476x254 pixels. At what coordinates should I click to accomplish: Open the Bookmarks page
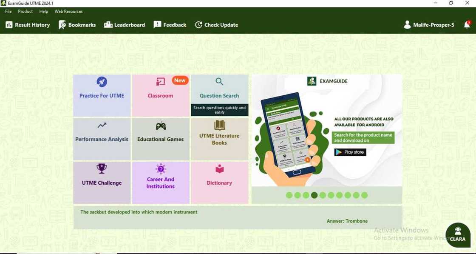click(77, 25)
